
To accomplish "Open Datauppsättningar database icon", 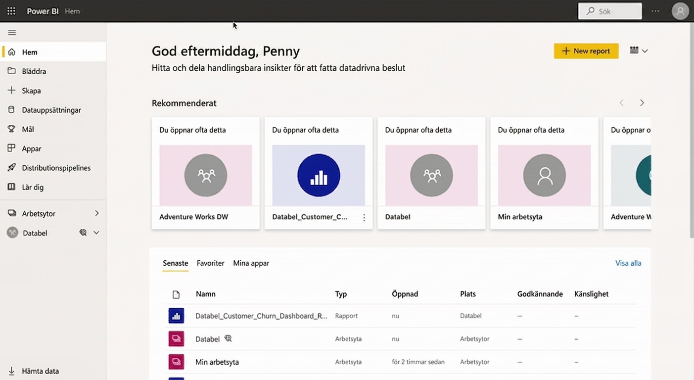I will (x=12, y=110).
